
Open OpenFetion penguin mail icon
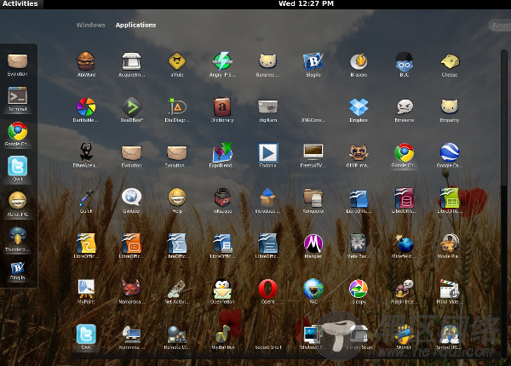tap(222, 291)
